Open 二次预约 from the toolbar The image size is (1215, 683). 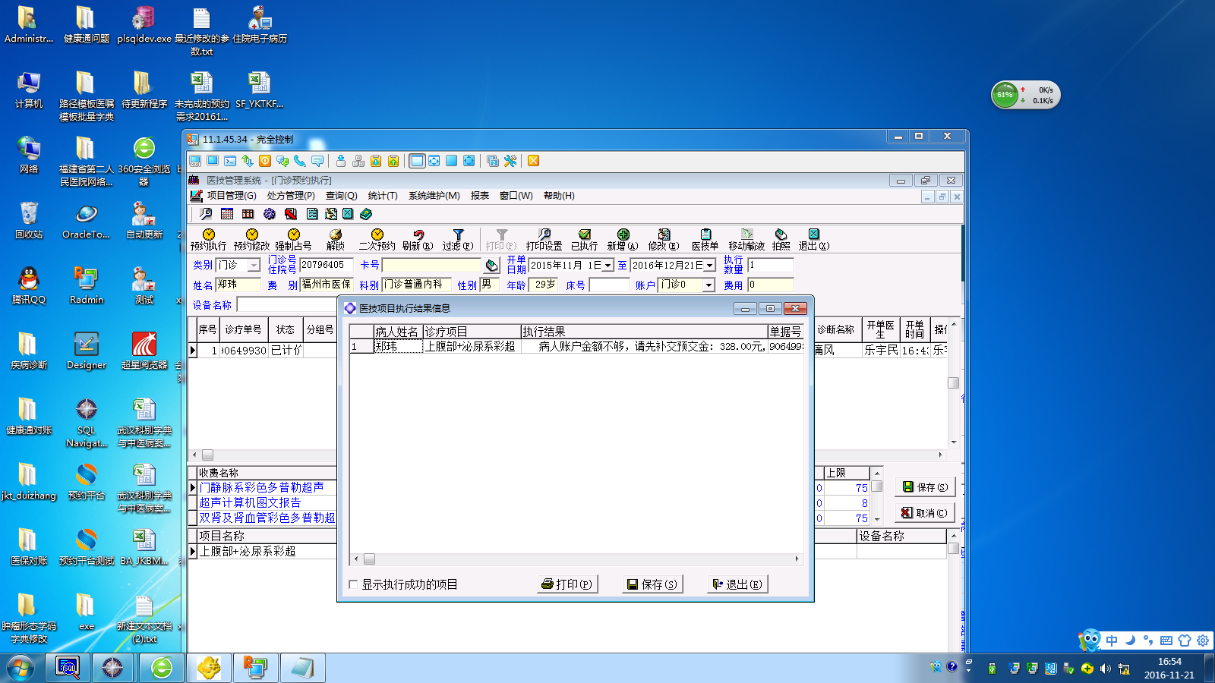pos(377,240)
